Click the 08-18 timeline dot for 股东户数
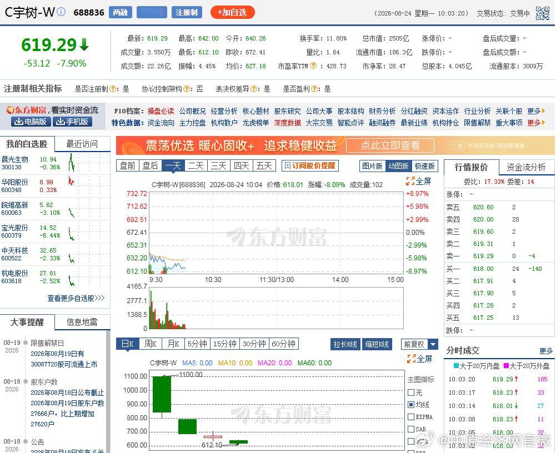Image resolution: width=556 pixels, height=453 pixels. pyautogui.click(x=26, y=382)
